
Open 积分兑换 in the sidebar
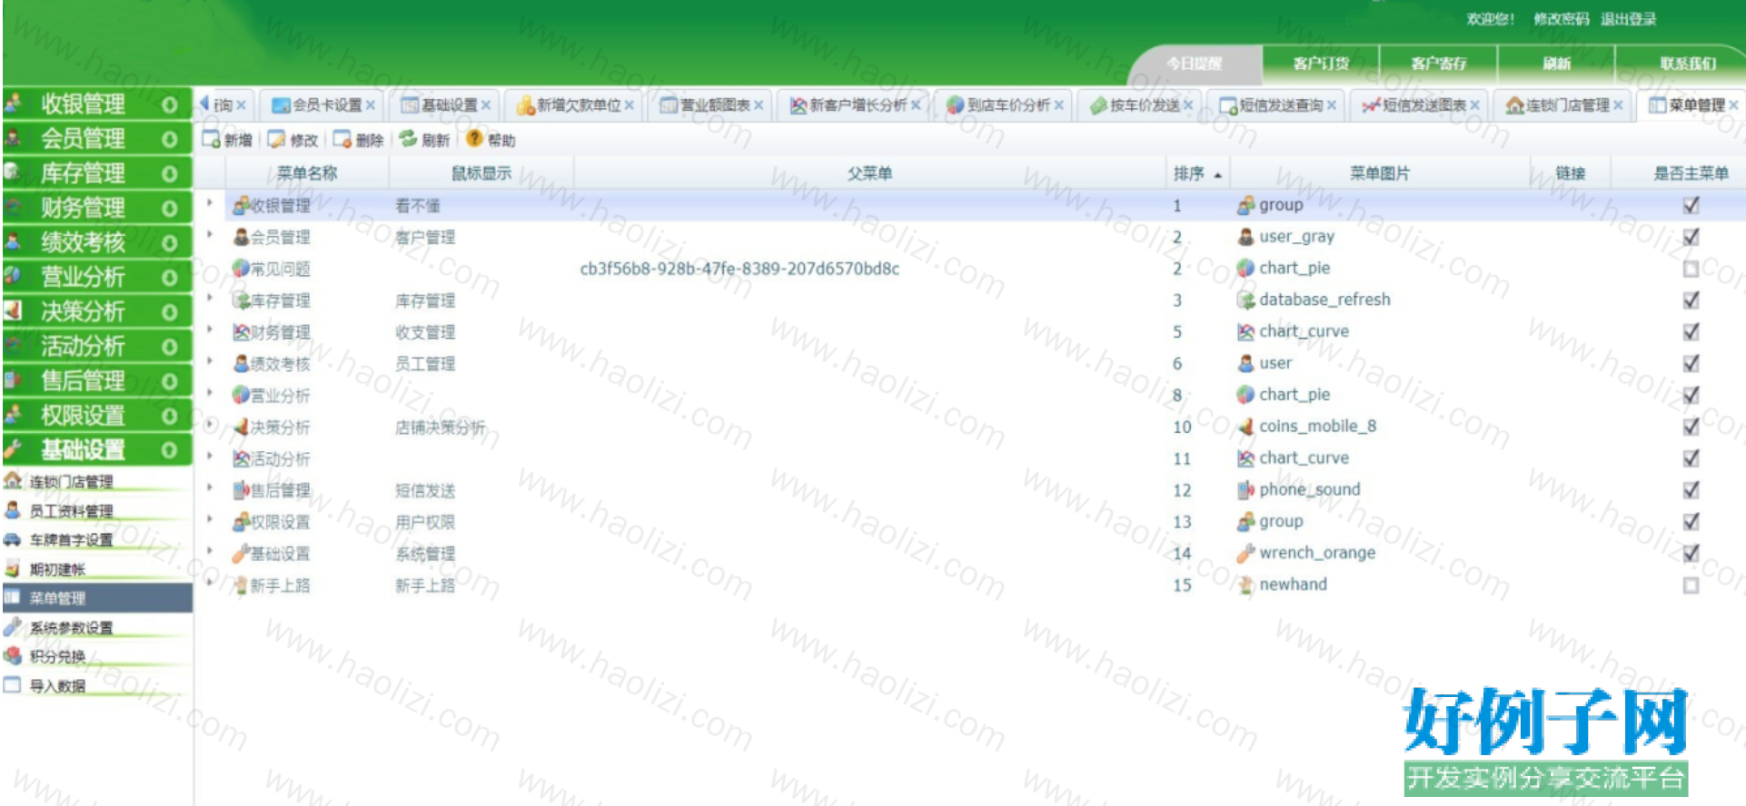[56, 656]
